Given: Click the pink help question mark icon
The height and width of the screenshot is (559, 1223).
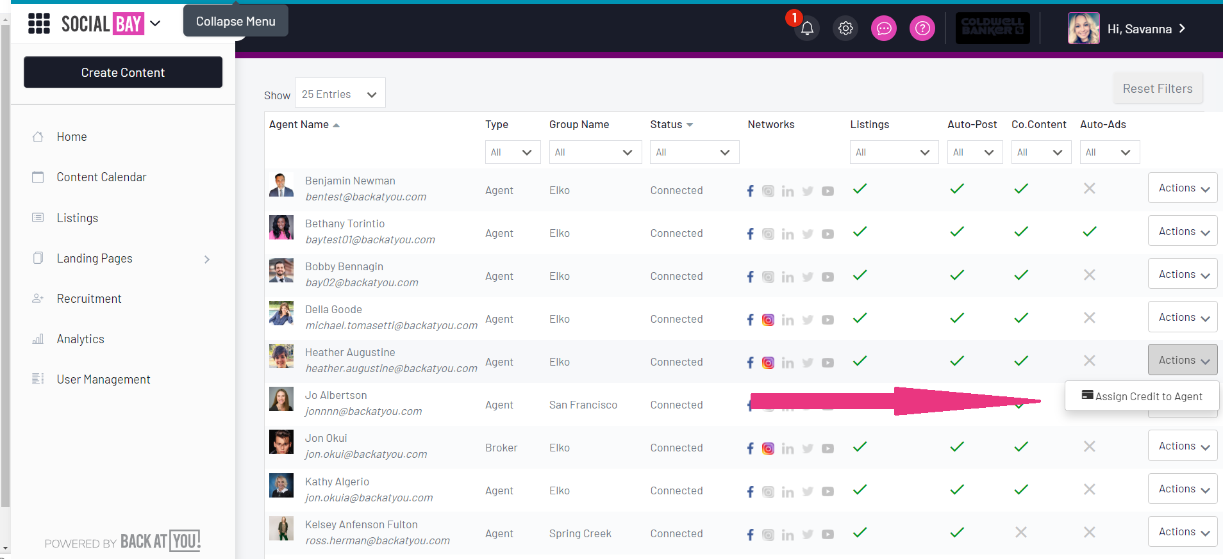Looking at the screenshot, I should [x=922, y=29].
